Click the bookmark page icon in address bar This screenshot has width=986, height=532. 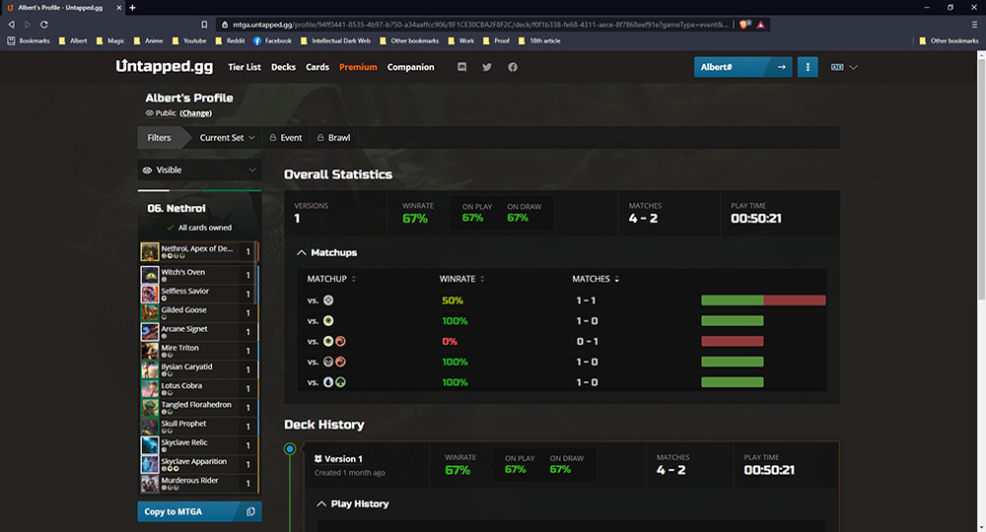204,25
